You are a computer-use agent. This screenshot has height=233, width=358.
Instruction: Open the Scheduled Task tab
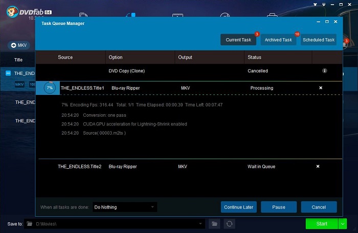(319, 40)
